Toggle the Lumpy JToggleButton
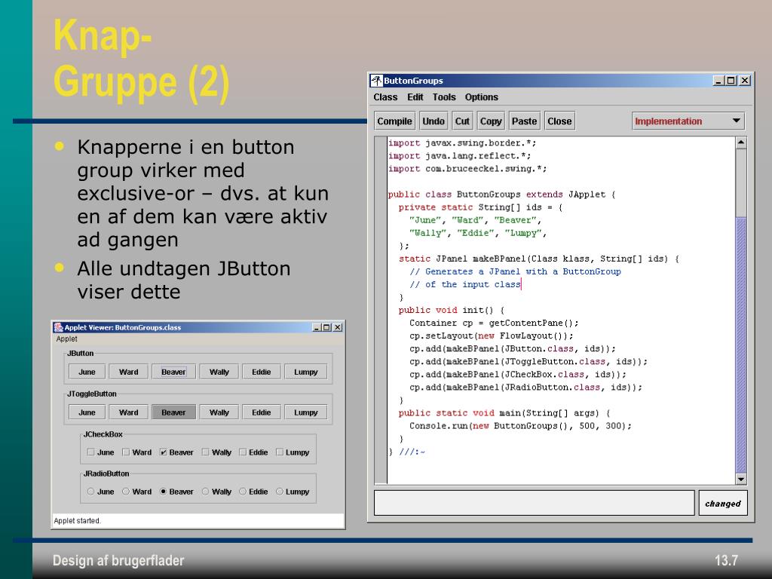Viewport: 772px width, 579px height. pos(306,412)
